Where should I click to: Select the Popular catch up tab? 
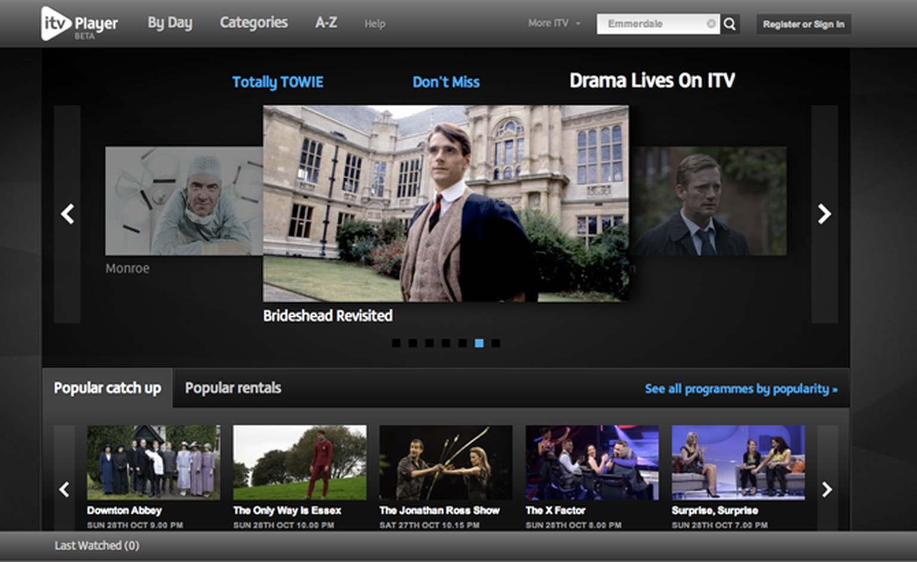click(107, 388)
